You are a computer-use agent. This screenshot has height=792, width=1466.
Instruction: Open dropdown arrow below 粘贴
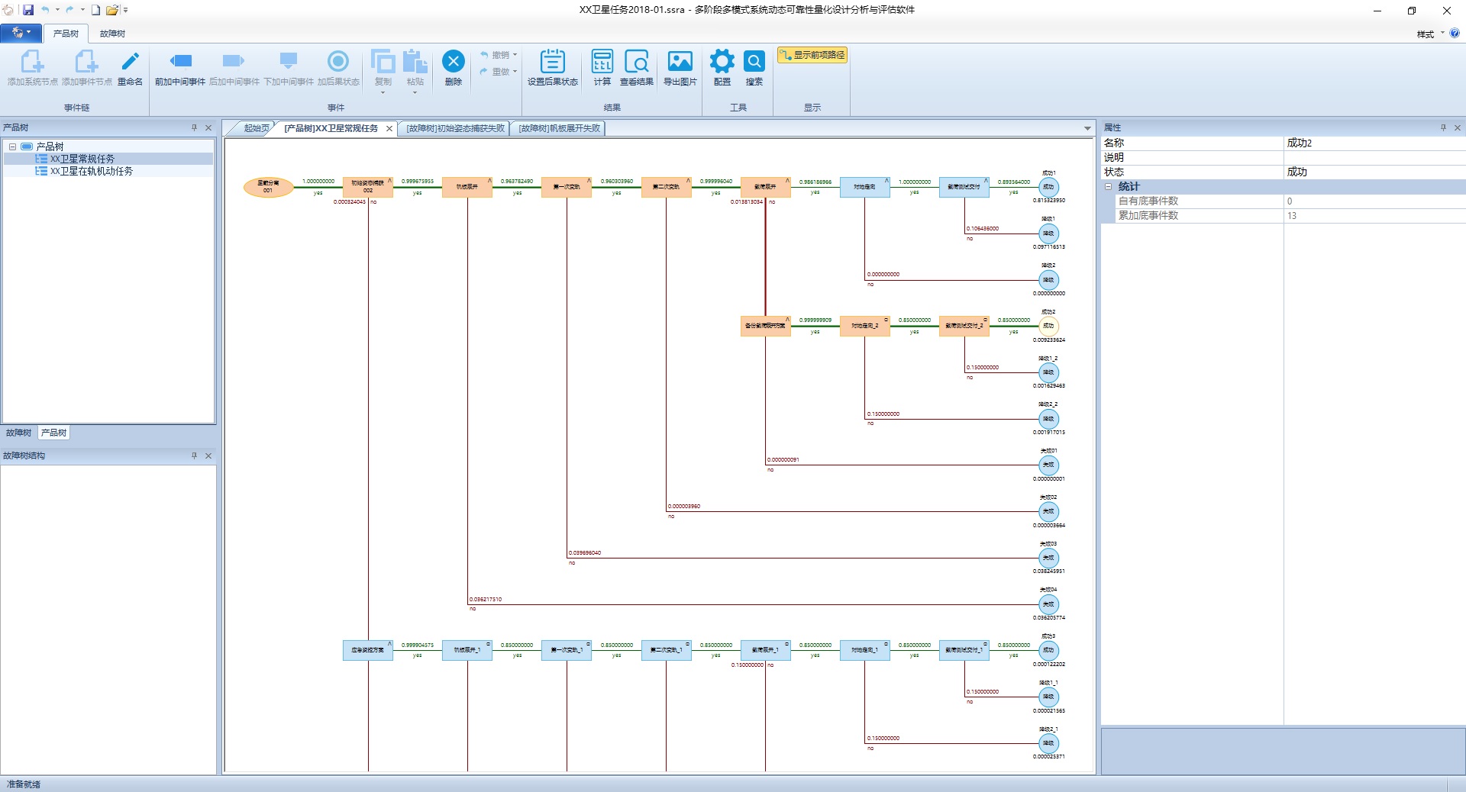(x=415, y=92)
